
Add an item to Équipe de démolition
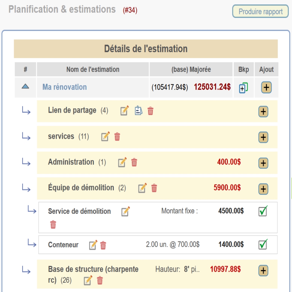263,189
